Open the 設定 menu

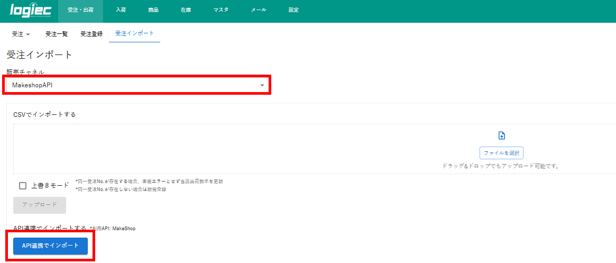coord(293,10)
